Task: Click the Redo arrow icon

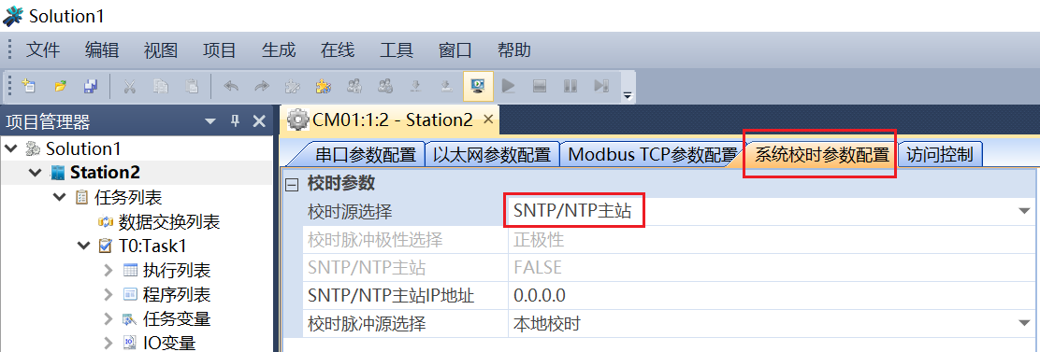Action: tap(261, 85)
